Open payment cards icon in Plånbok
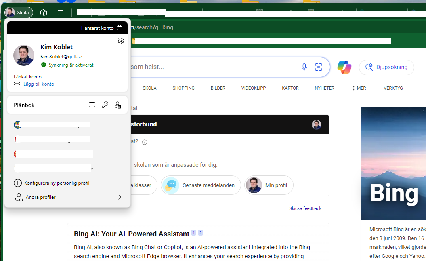 pos(92,105)
